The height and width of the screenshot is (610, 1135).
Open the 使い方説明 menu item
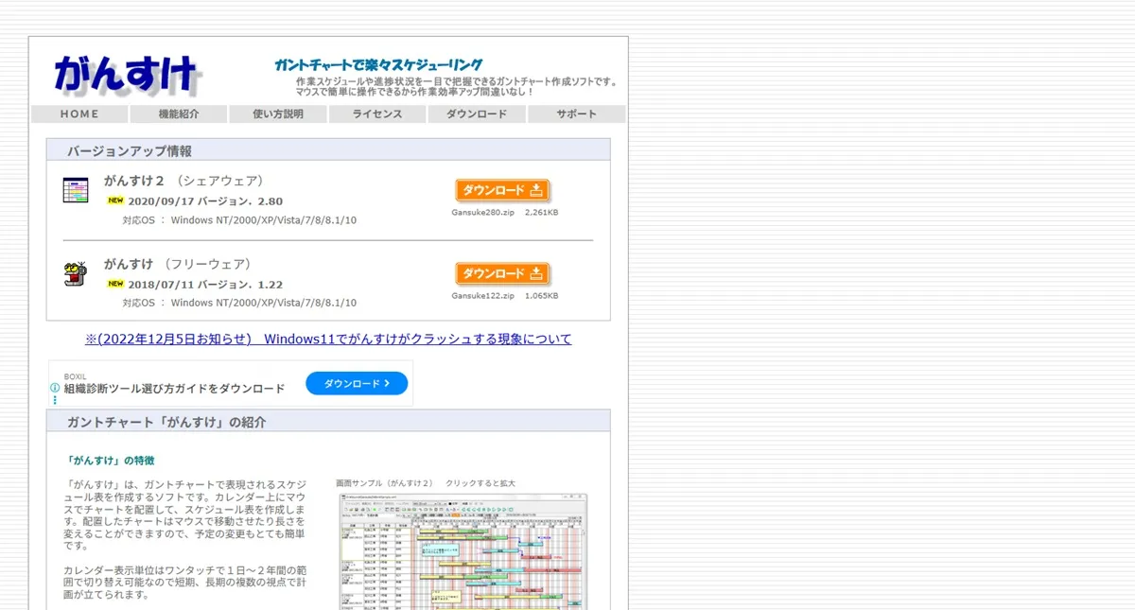tap(278, 113)
